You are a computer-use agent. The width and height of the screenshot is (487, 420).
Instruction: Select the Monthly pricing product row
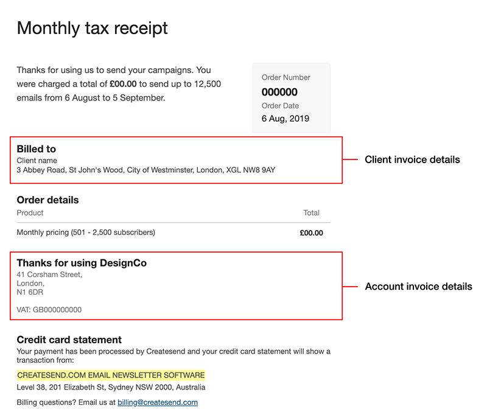tap(86, 233)
